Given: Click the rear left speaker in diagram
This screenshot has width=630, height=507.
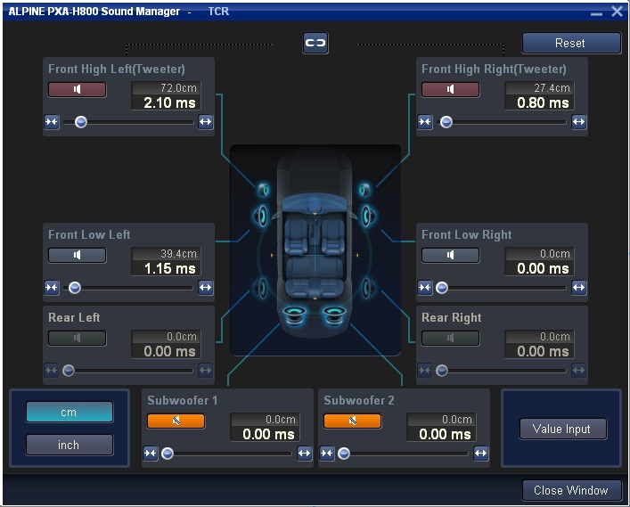Looking at the screenshot, I should pos(261,288).
